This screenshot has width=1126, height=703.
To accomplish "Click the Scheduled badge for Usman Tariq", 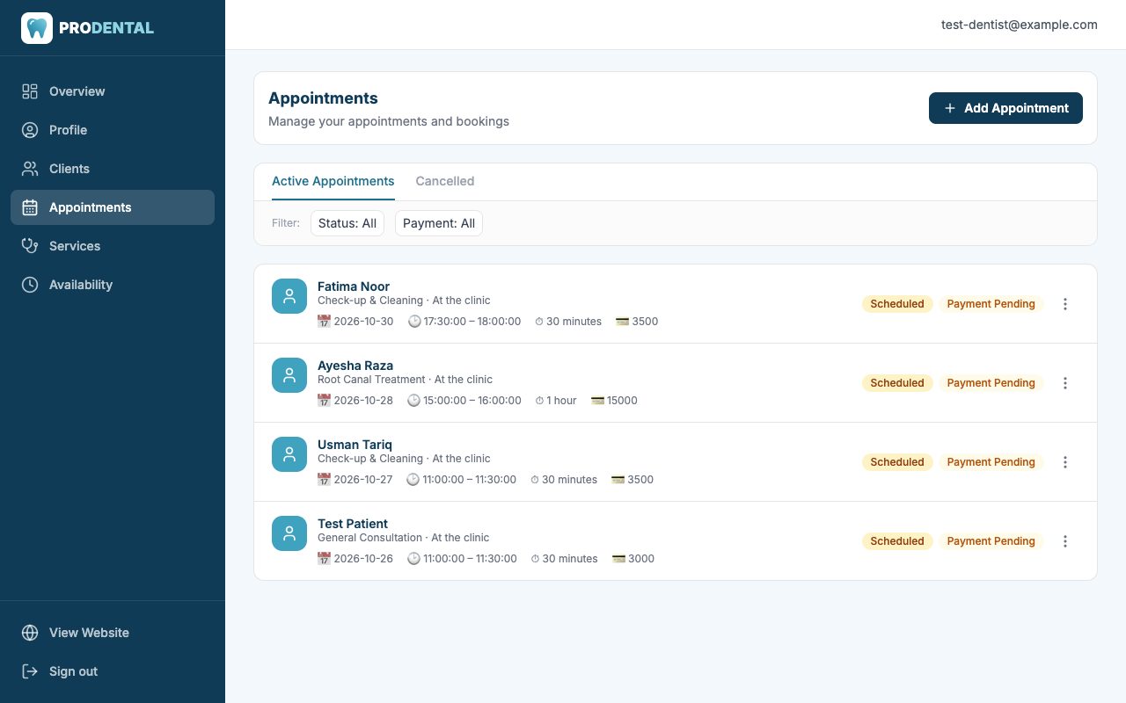I will [x=897, y=462].
